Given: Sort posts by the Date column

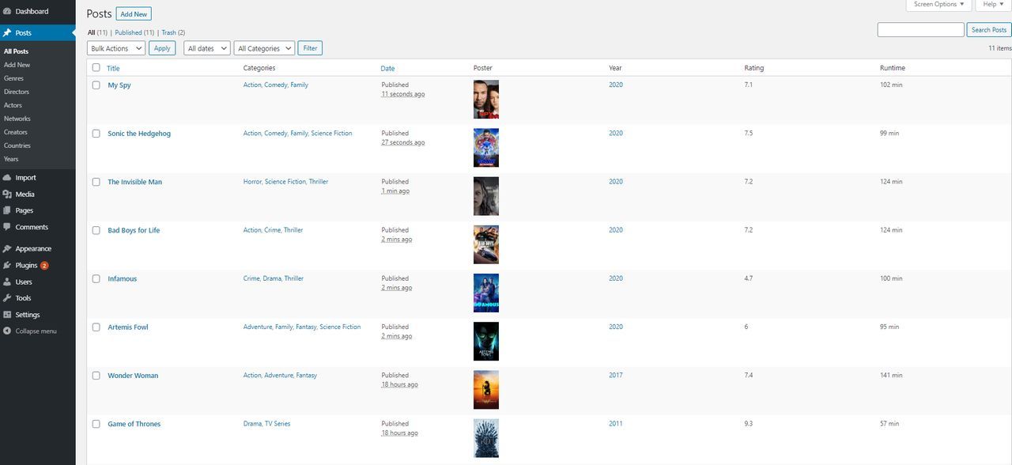Looking at the screenshot, I should (x=387, y=68).
